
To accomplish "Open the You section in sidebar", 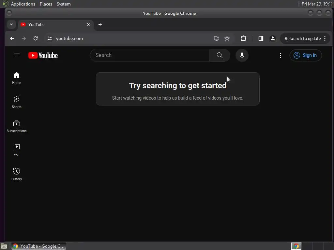I will 17,150.
